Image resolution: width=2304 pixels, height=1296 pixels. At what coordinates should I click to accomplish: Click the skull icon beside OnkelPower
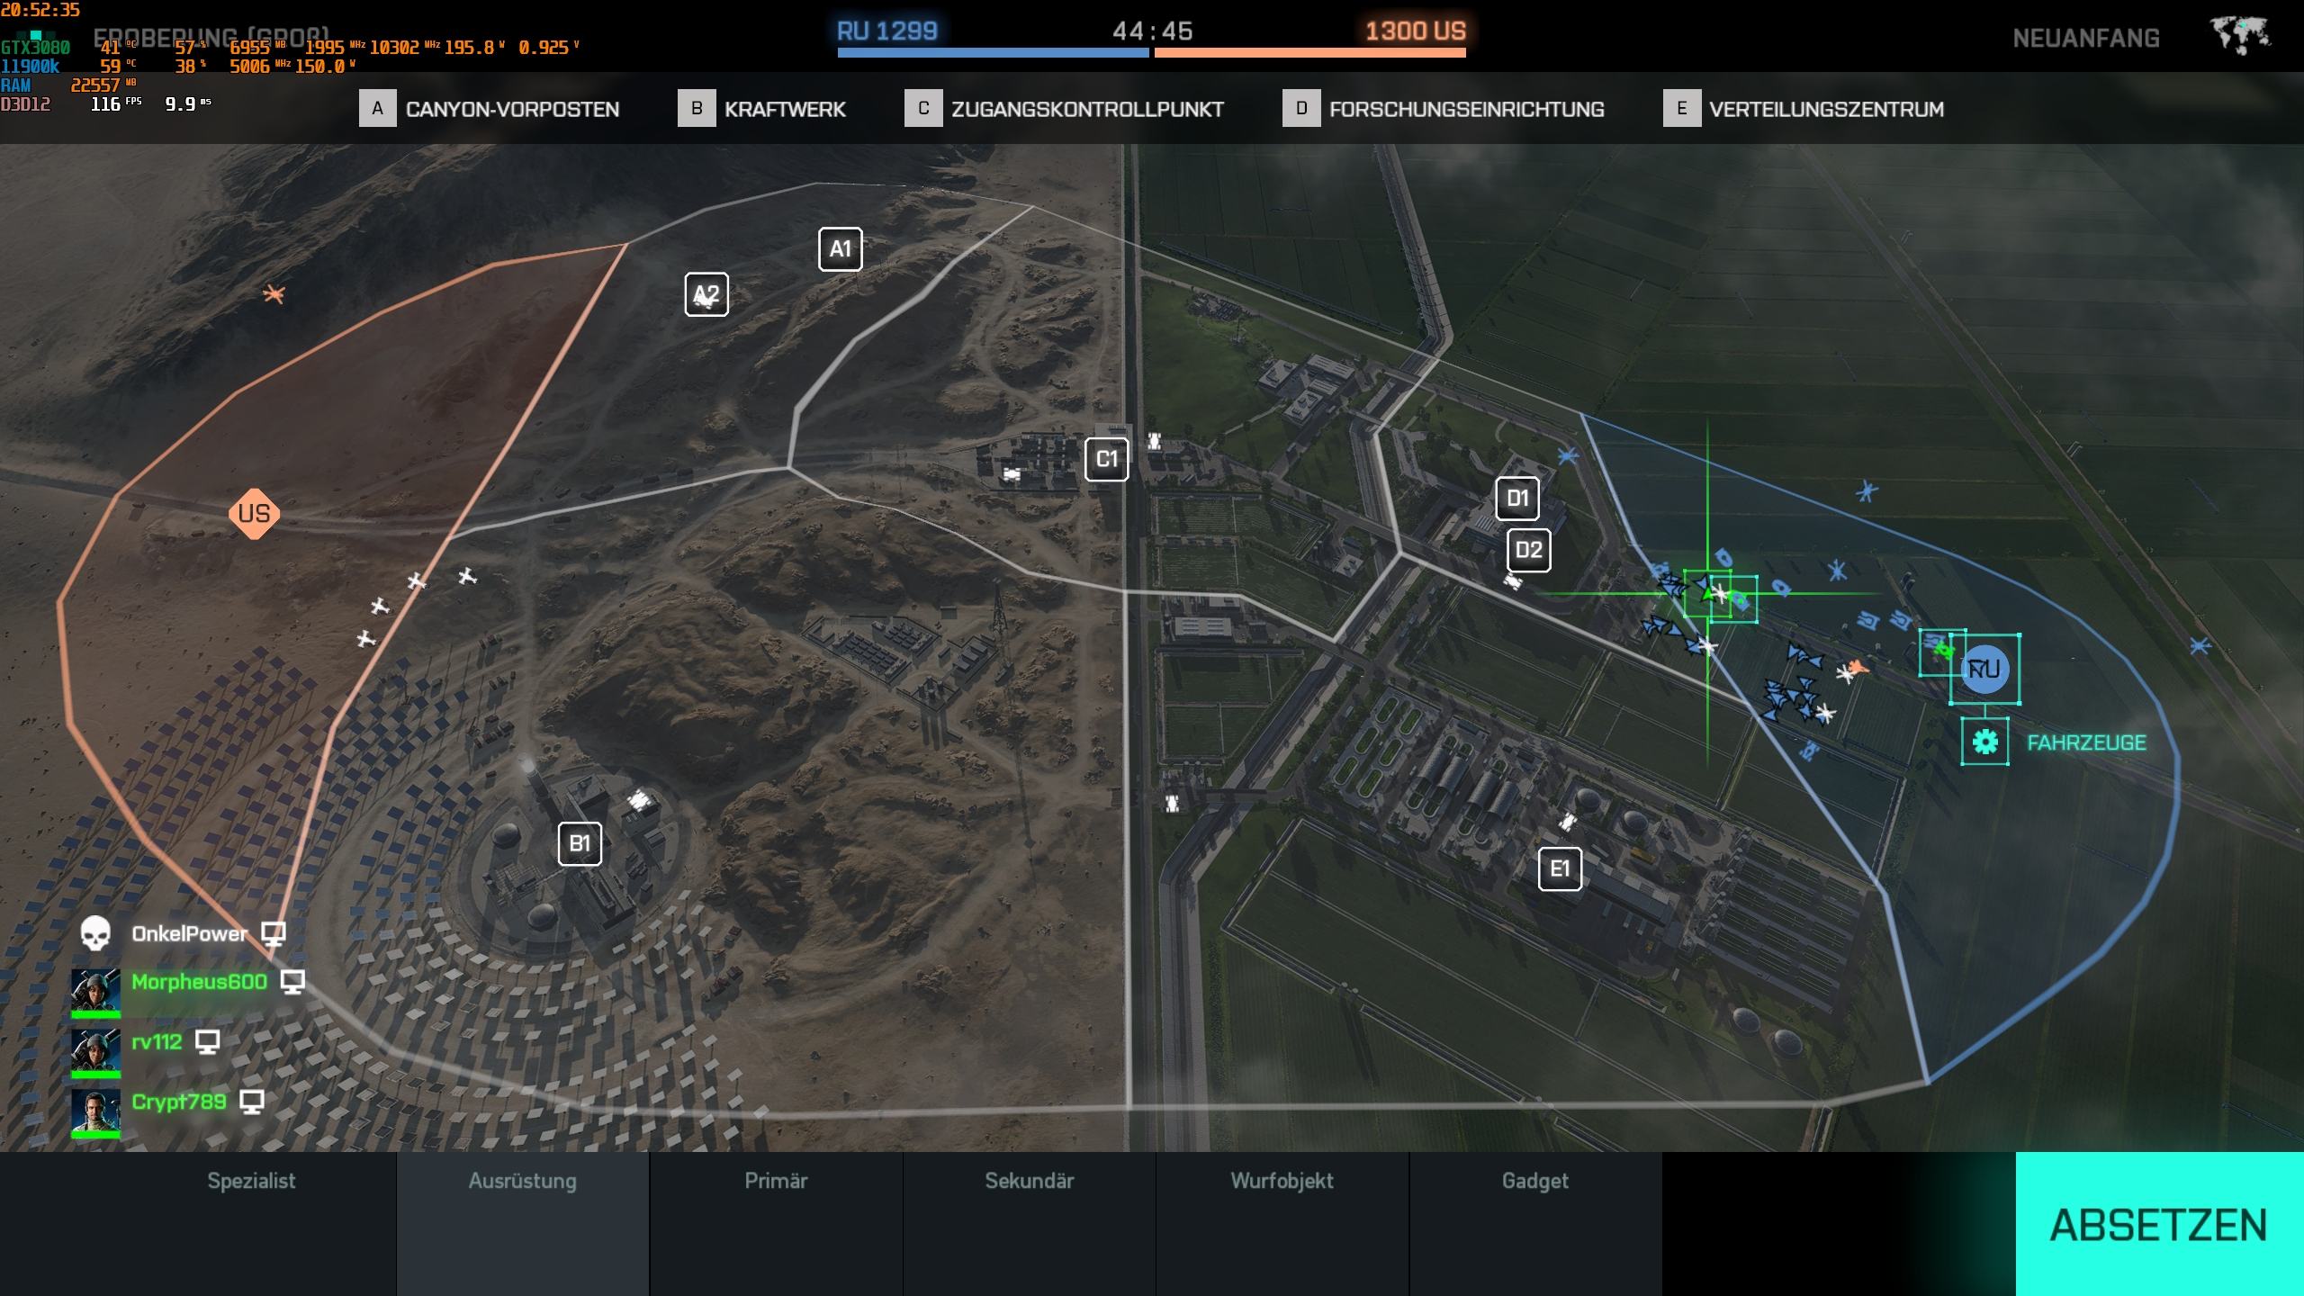point(95,933)
